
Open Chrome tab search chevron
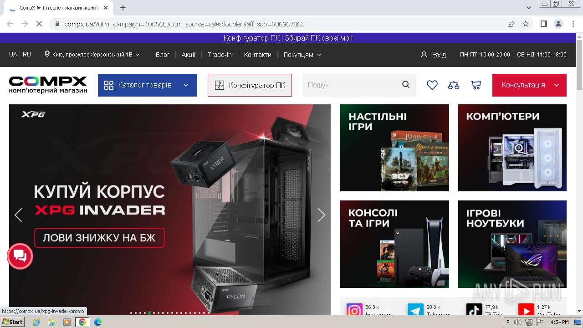pyautogui.click(x=529, y=8)
